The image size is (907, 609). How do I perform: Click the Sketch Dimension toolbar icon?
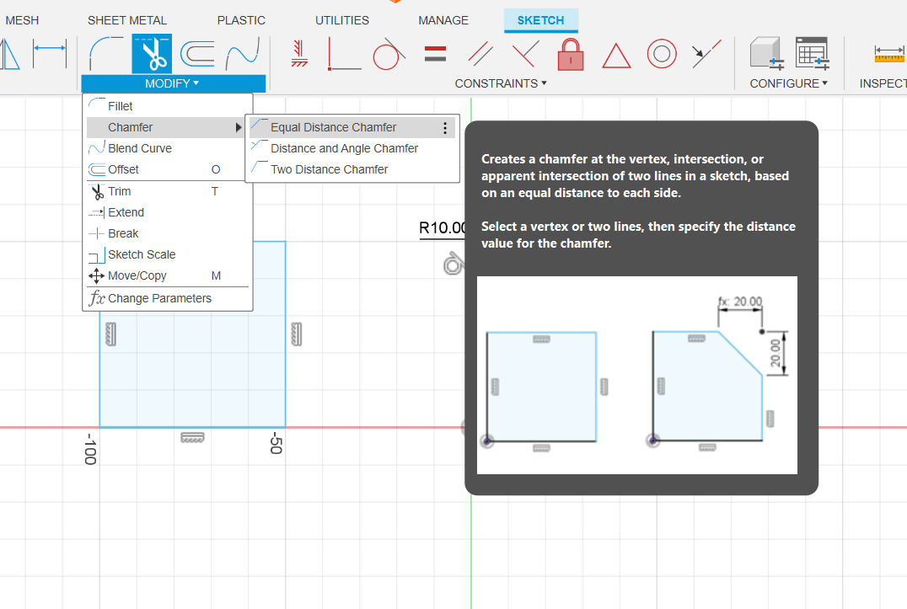(50, 54)
